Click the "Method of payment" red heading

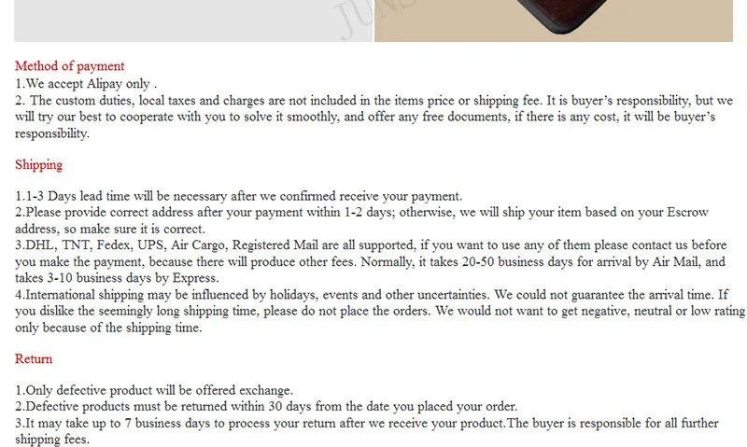click(x=69, y=65)
